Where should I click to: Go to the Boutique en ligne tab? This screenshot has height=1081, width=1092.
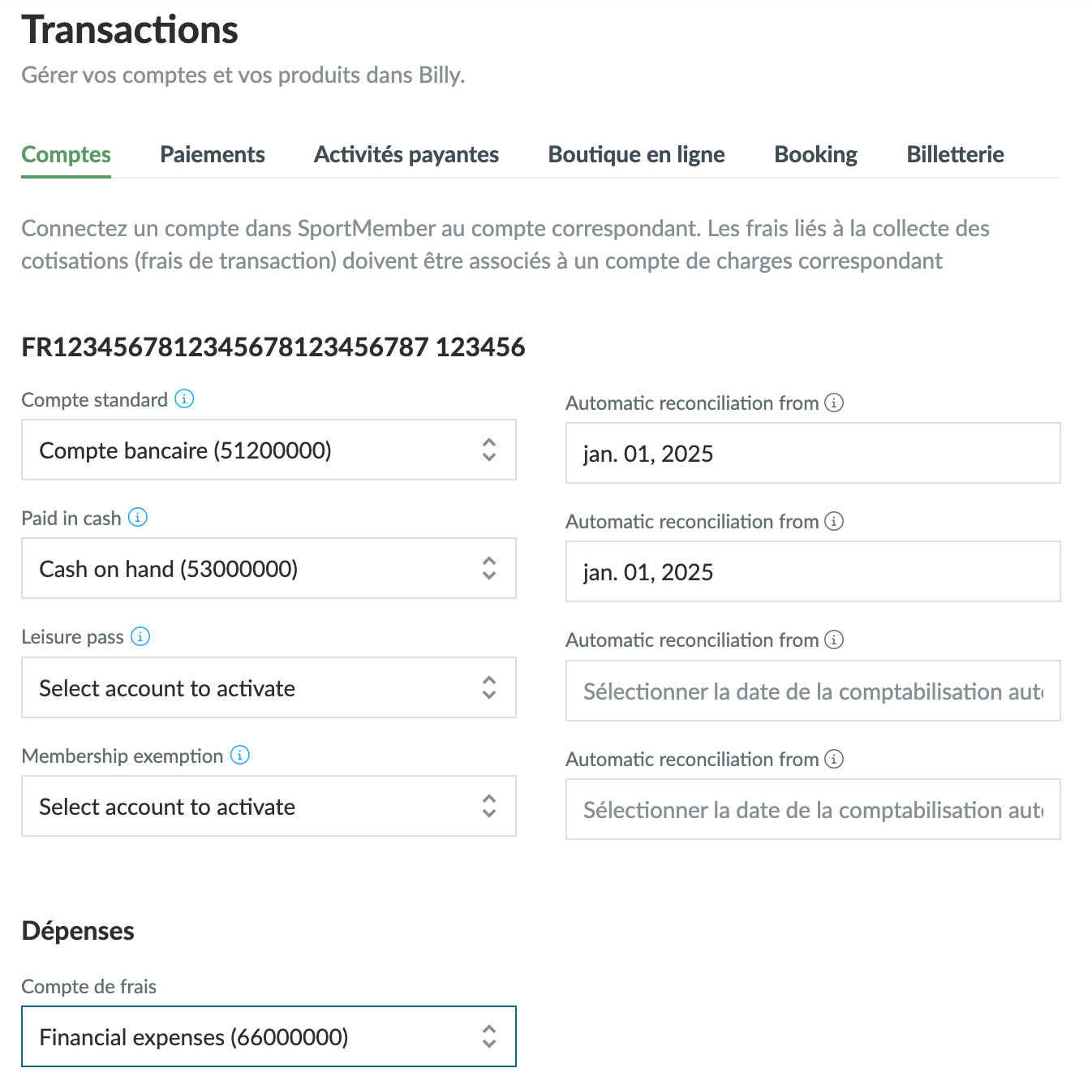click(x=637, y=154)
